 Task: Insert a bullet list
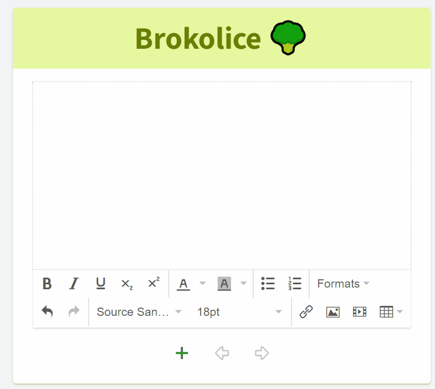coord(268,284)
